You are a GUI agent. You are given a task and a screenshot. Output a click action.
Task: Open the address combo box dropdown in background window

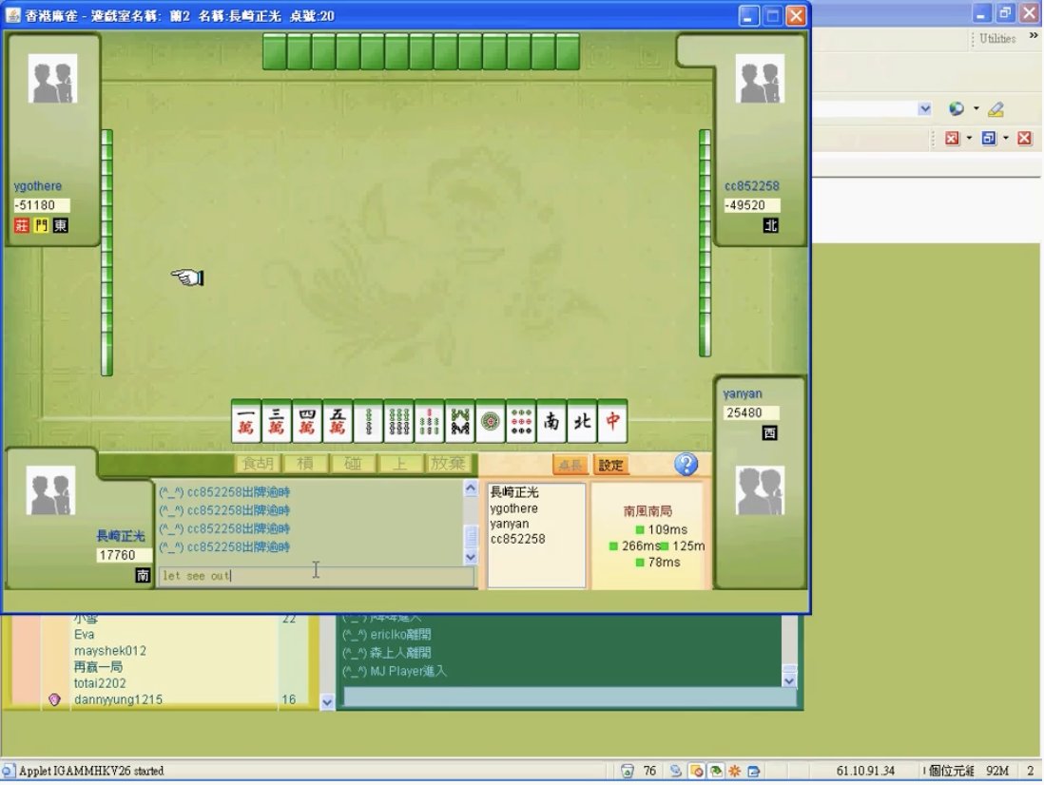[924, 108]
